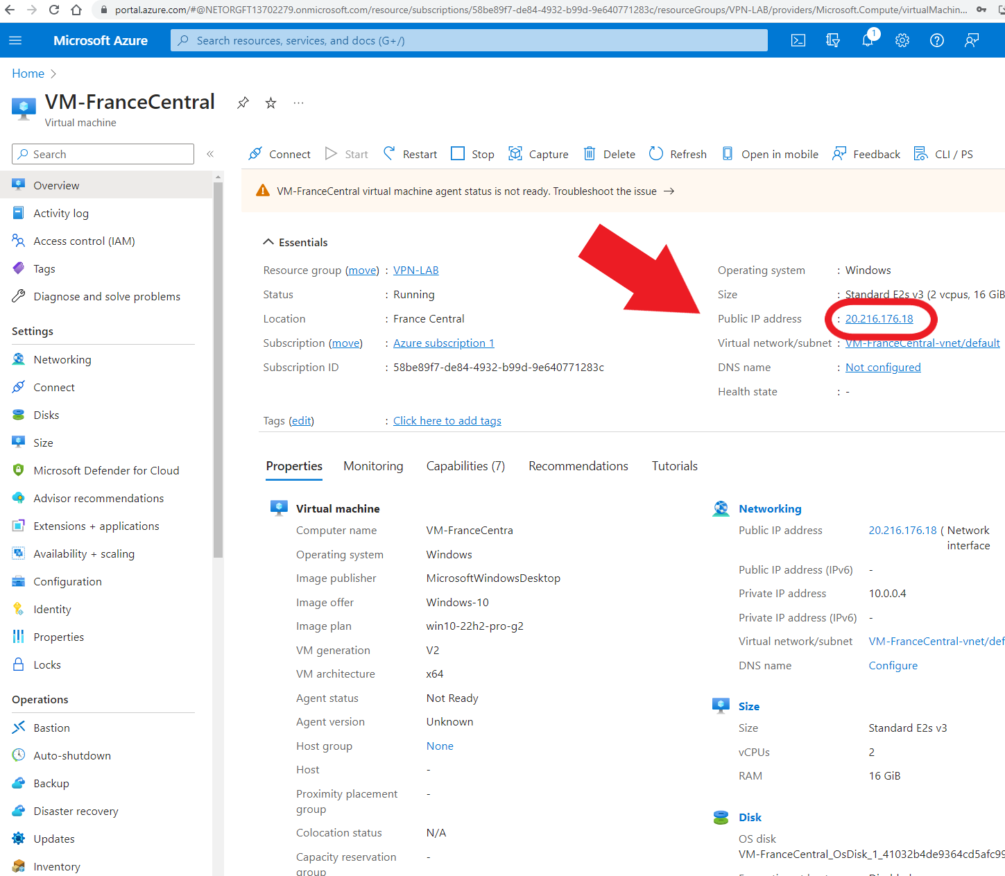Open the help question mark icon

pos(937,40)
